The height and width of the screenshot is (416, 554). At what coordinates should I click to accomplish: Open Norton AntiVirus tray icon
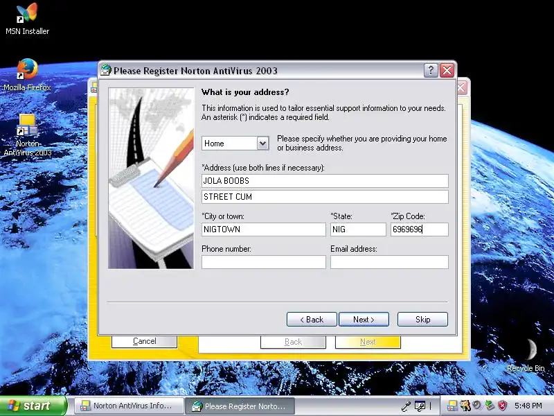452,406
